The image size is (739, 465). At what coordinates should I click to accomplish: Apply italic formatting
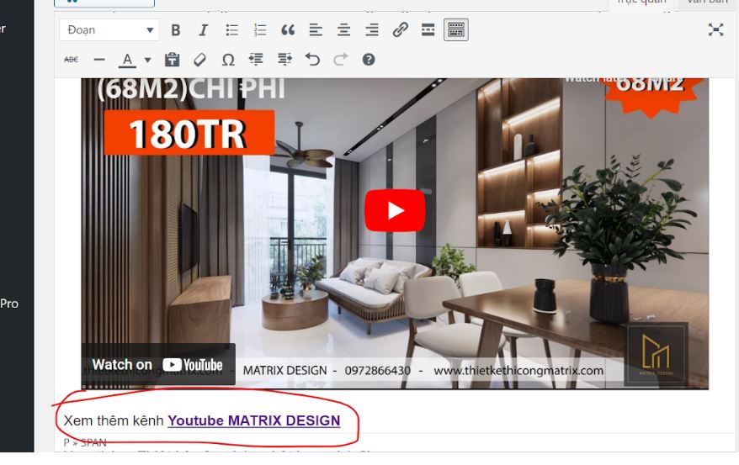click(203, 30)
